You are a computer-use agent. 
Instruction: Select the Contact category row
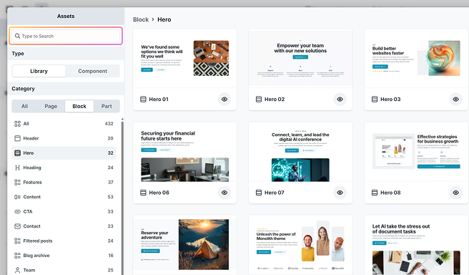(64, 226)
